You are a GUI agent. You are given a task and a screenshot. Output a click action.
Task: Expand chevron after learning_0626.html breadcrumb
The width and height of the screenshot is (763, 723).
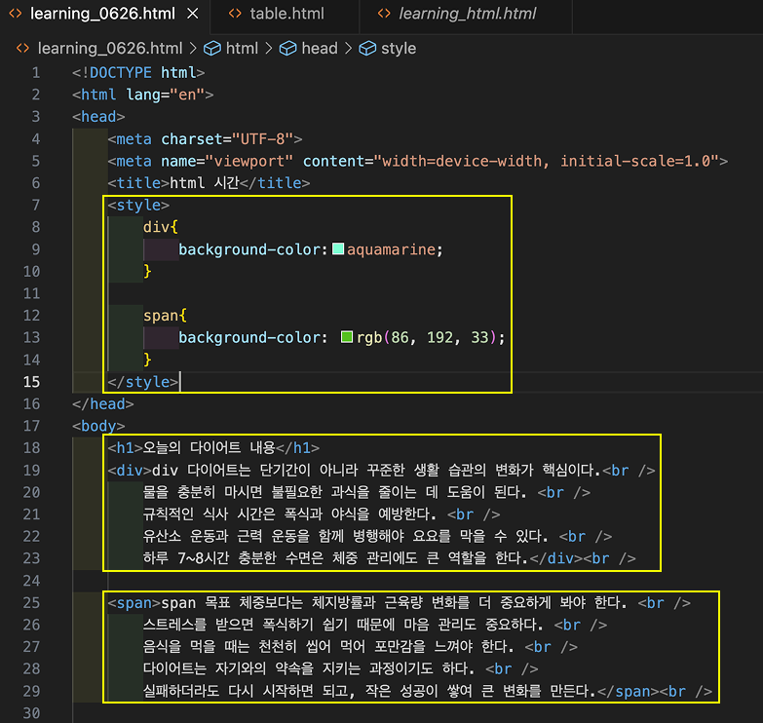193,48
